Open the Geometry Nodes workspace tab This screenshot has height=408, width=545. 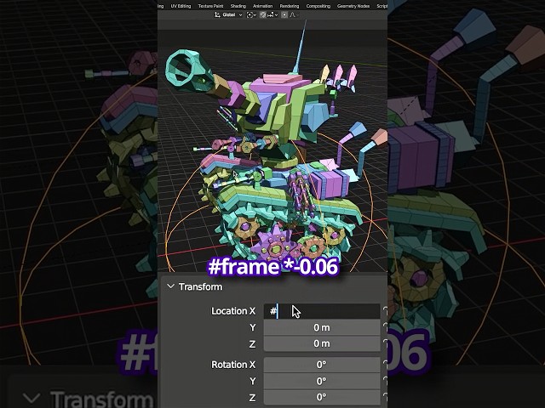[353, 6]
